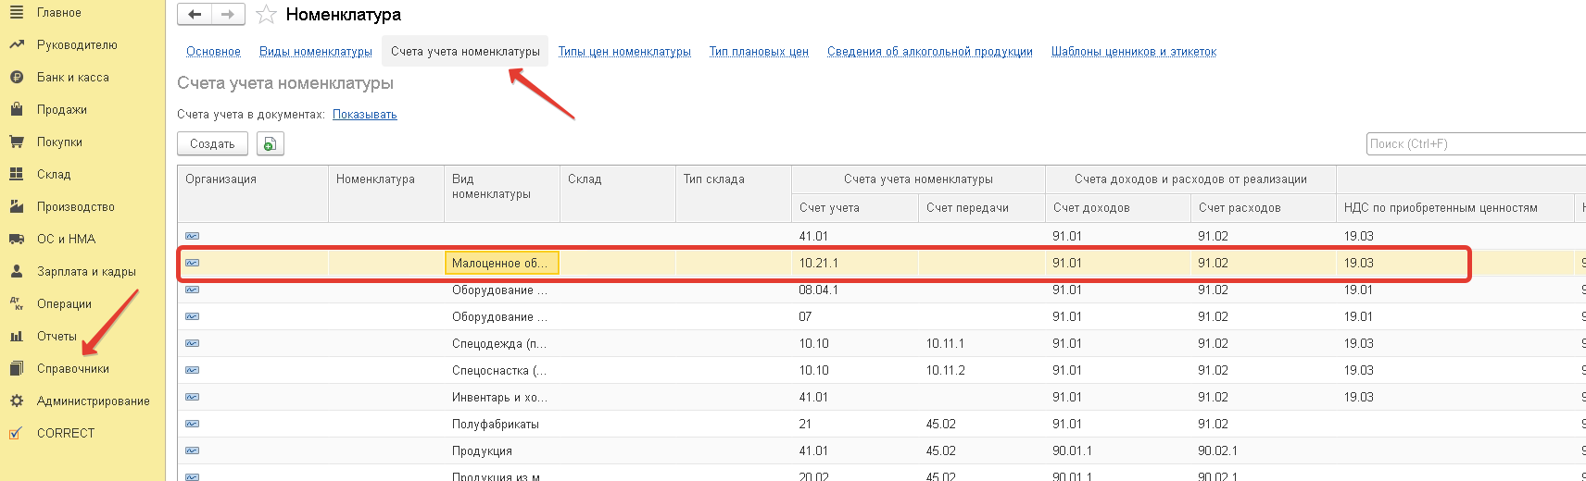Switch to Виды номенклатуры tab
Screen dimensions: 1586x481
(x=316, y=52)
